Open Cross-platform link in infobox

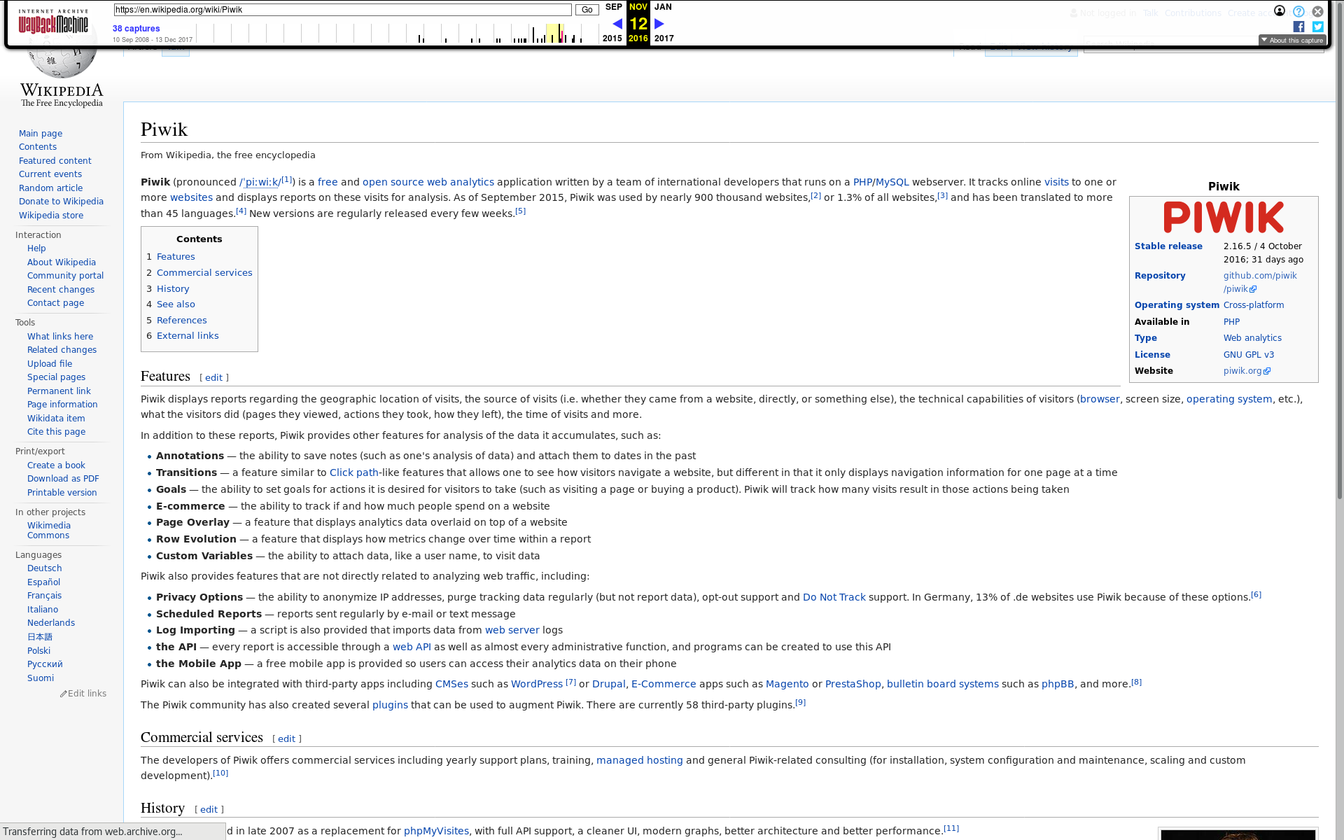1254,305
